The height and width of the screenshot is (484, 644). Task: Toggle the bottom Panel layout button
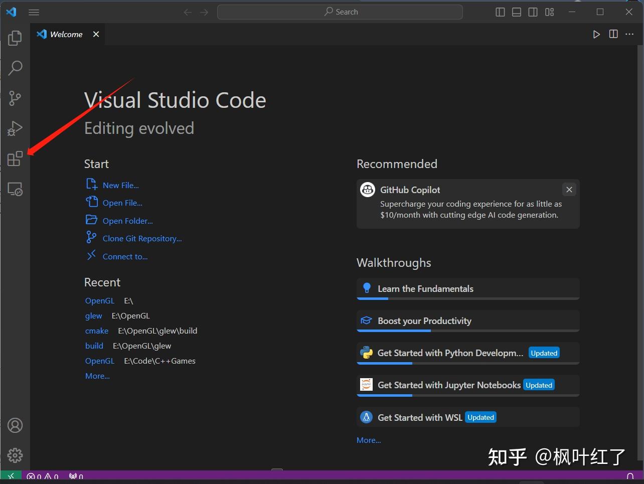coord(517,12)
